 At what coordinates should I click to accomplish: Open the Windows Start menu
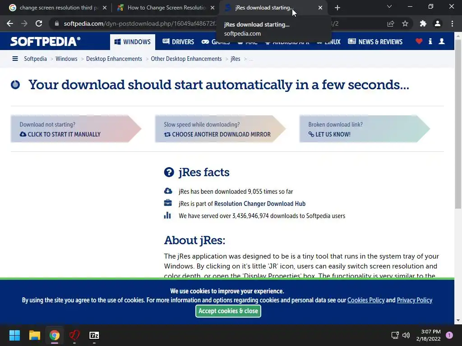(x=14, y=335)
